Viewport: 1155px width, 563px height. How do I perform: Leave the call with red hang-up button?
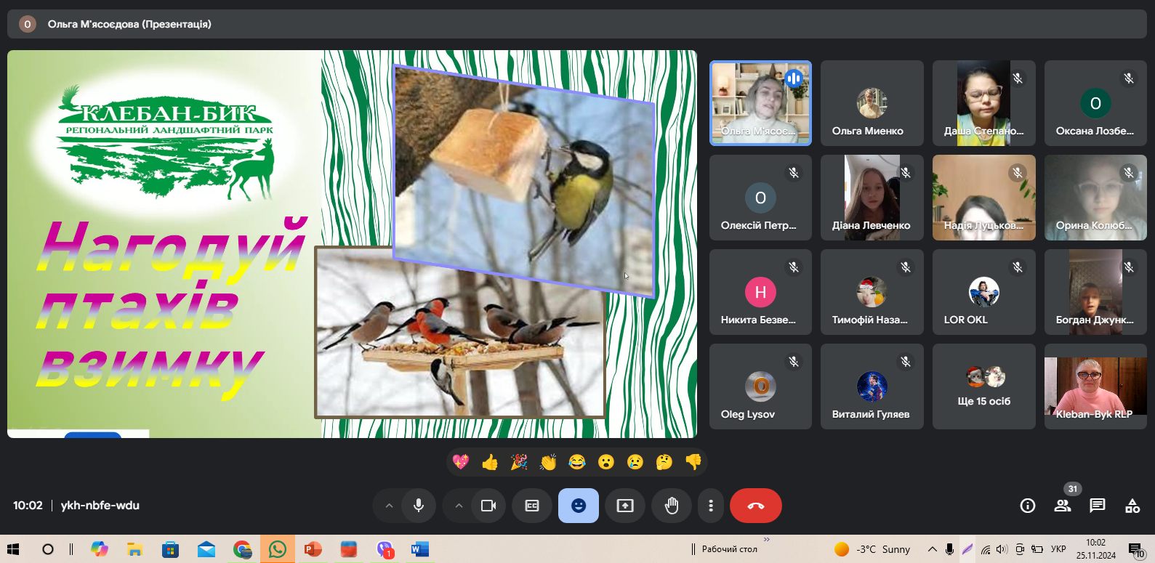pos(756,506)
